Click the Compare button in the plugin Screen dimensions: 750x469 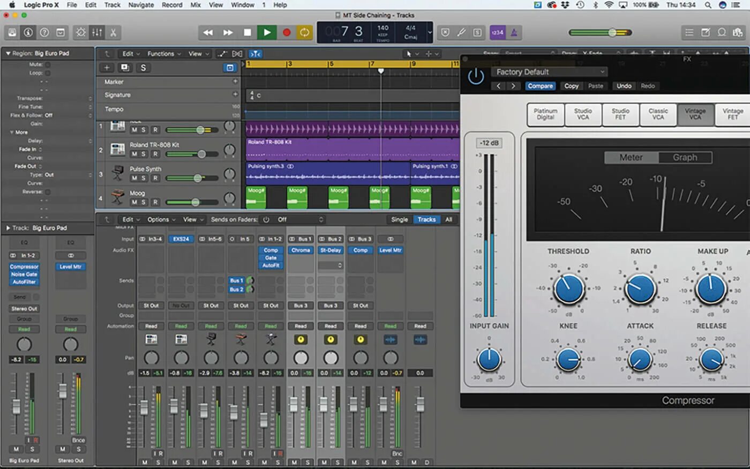(540, 86)
